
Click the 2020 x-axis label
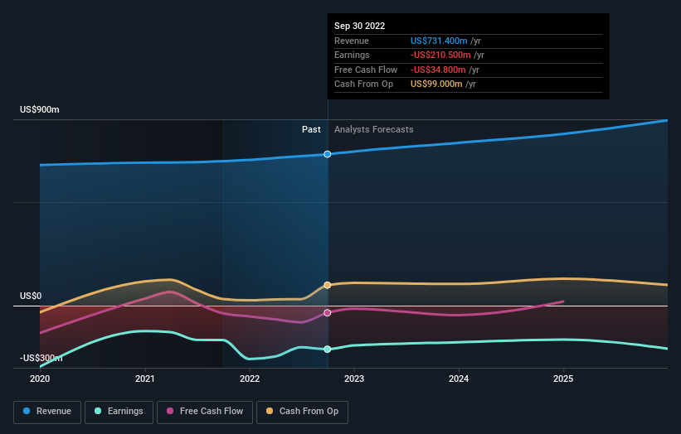pyautogui.click(x=40, y=379)
